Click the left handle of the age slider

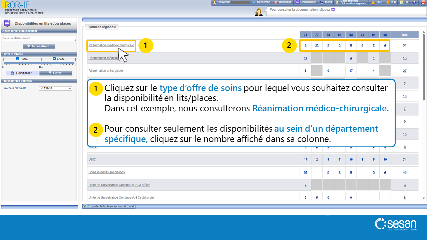pyautogui.click(x=3, y=63)
